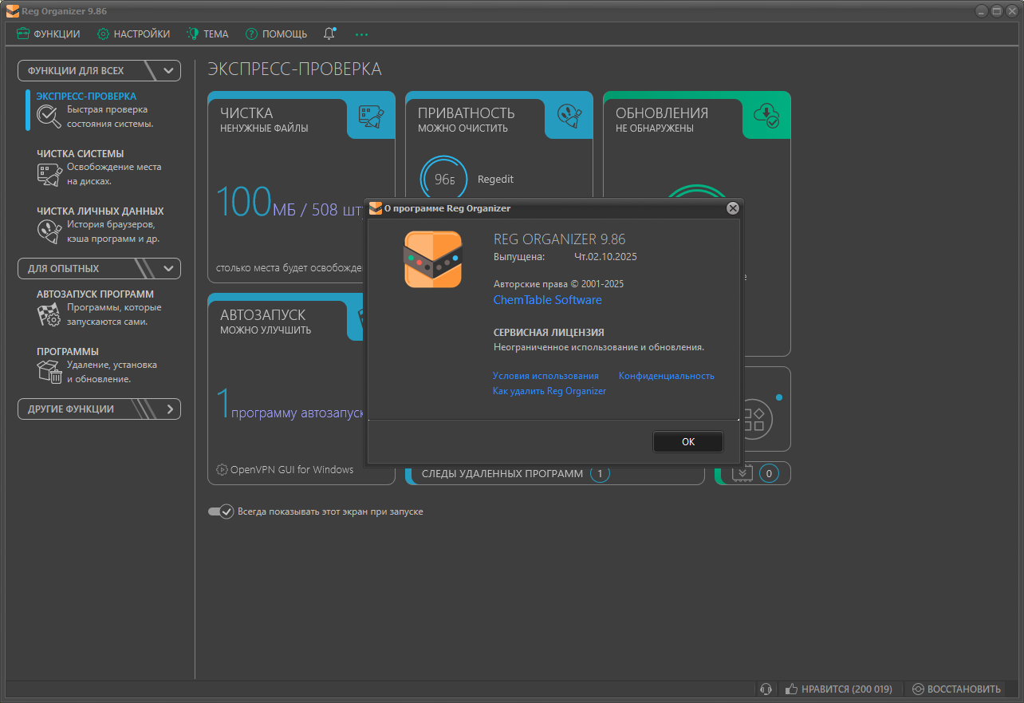Image resolution: width=1024 pixels, height=703 pixels.
Task: Open the Условия использования link
Action: coord(545,376)
